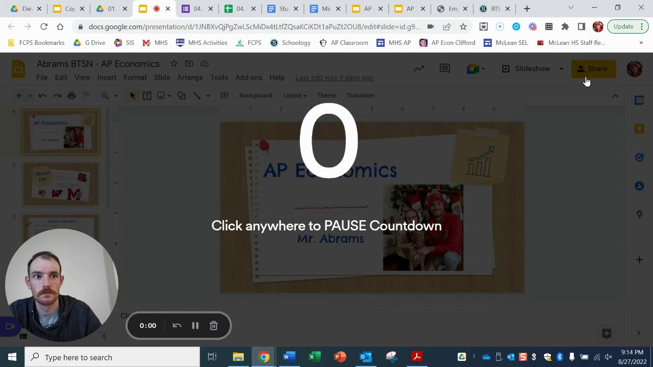
Task: Open comment history icon
Action: 445,69
